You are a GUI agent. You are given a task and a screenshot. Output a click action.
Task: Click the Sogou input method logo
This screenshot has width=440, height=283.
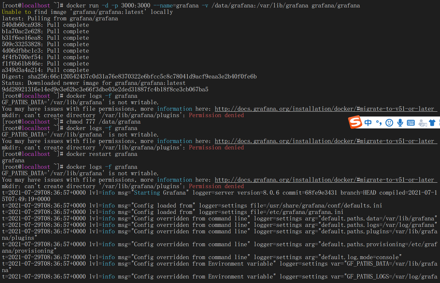point(355,123)
